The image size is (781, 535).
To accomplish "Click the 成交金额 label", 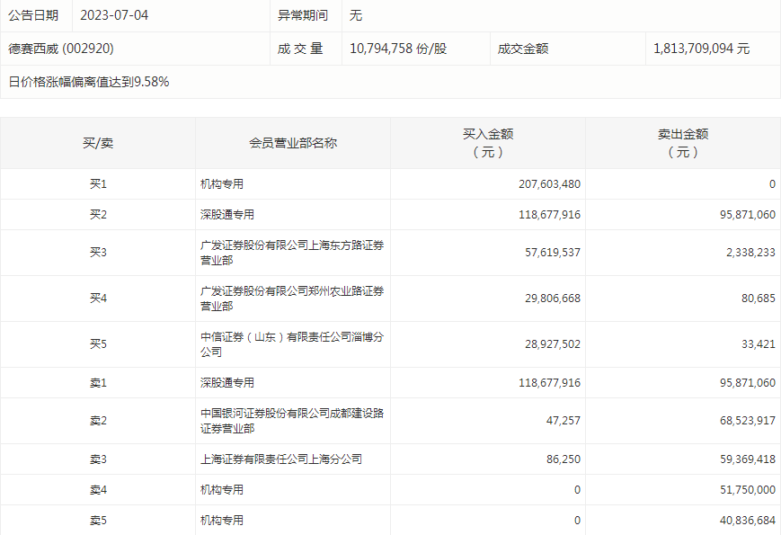I will (523, 49).
